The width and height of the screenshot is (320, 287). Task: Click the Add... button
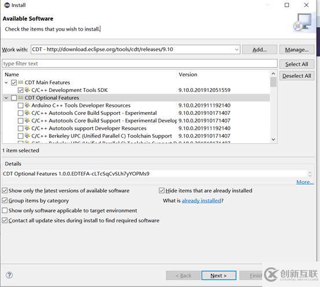pyautogui.click(x=259, y=50)
